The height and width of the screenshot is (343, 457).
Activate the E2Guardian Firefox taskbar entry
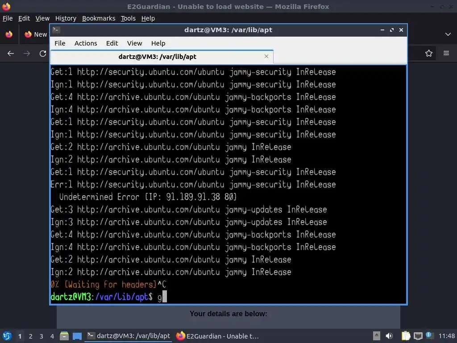218,336
